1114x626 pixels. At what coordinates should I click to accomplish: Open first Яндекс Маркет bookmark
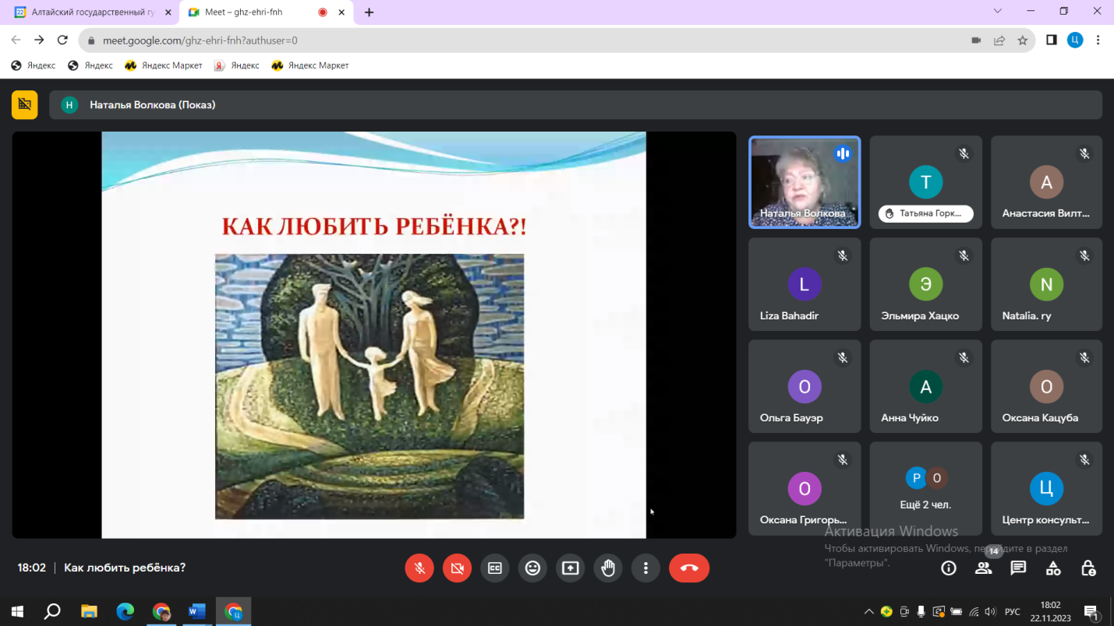164,65
